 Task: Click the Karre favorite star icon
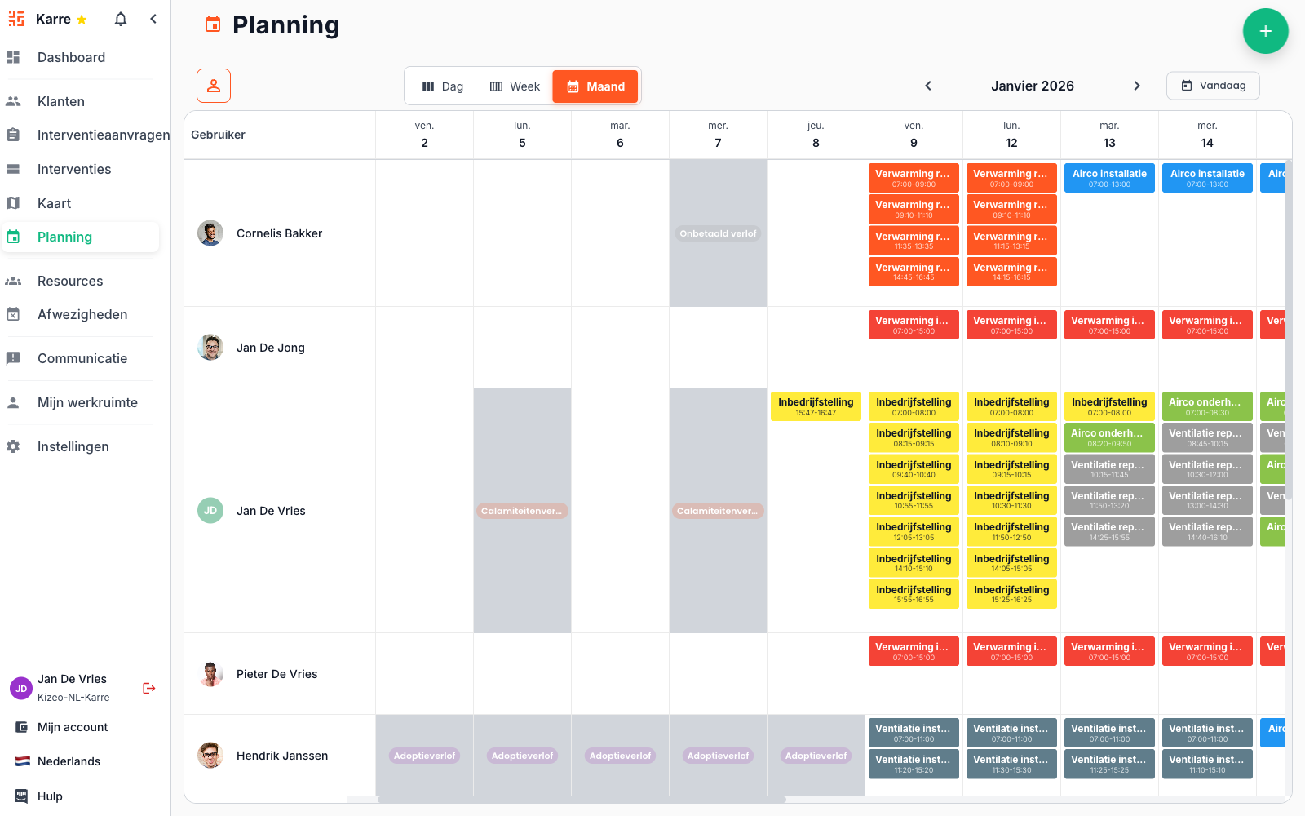[82, 20]
